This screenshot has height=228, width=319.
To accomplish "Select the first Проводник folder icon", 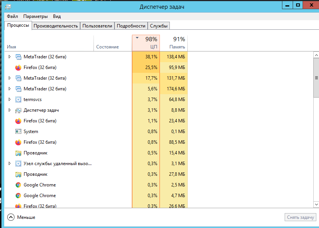I will pos(18,153).
